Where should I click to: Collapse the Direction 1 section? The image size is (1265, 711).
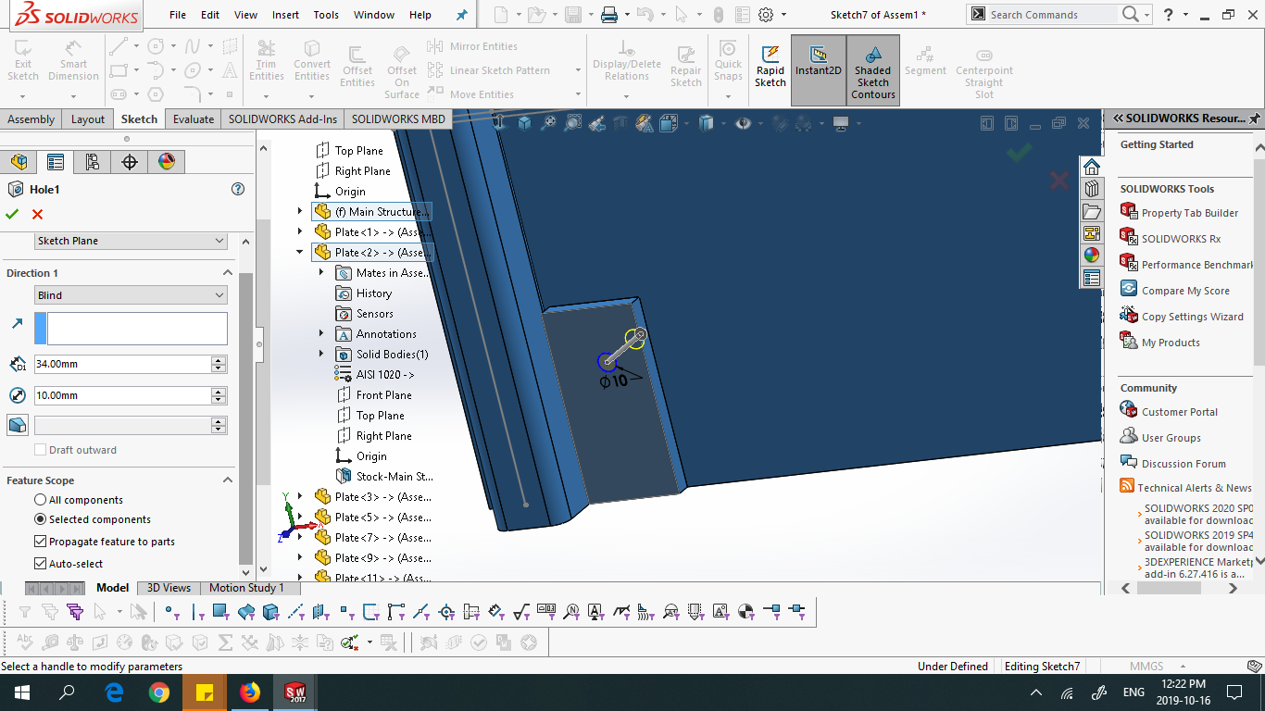click(227, 273)
